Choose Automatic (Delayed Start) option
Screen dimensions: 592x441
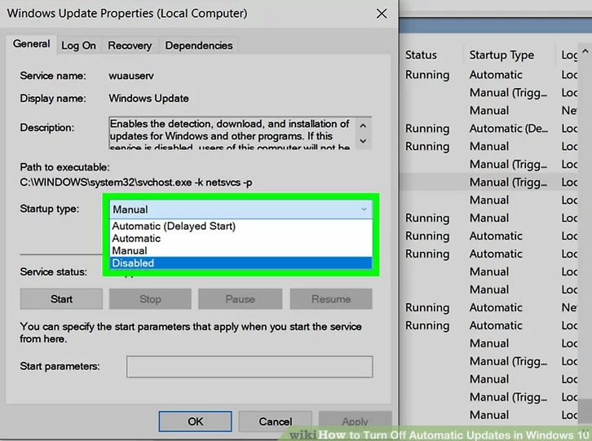(241, 227)
